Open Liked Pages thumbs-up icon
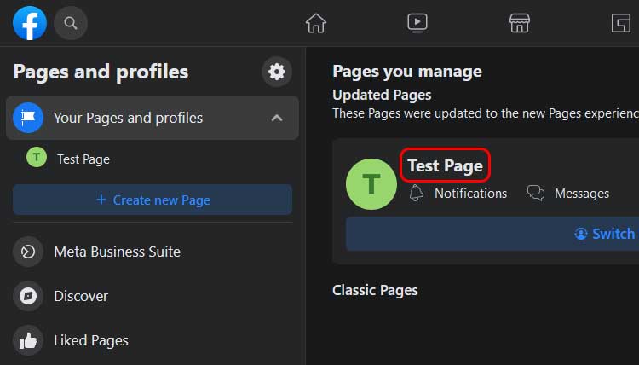 click(28, 340)
